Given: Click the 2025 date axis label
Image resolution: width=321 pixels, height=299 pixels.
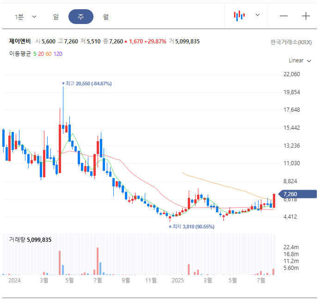Looking at the screenshot, I should pyautogui.click(x=178, y=280).
